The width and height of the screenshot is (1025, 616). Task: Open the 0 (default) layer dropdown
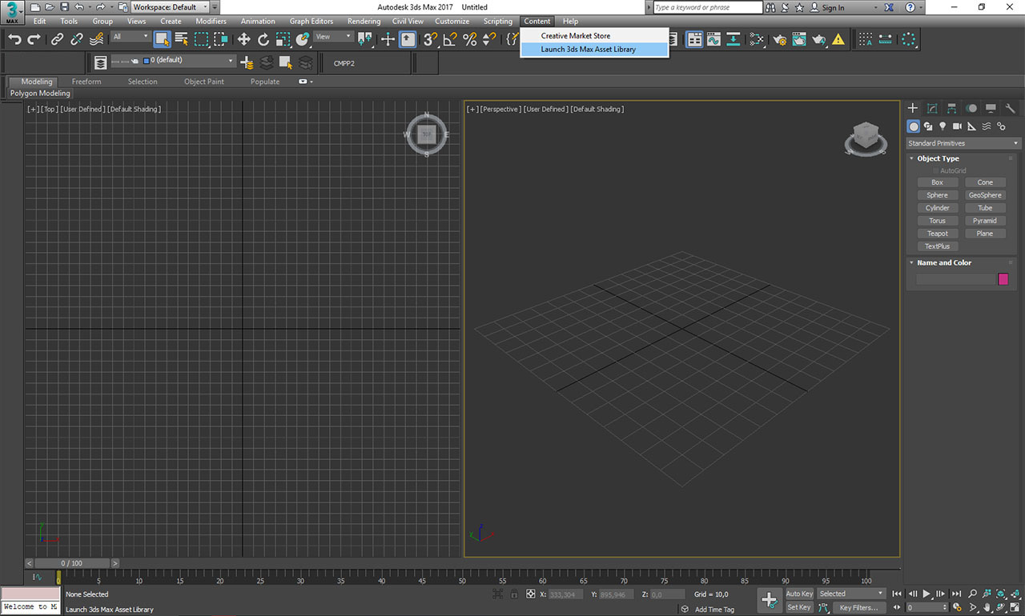click(172, 61)
